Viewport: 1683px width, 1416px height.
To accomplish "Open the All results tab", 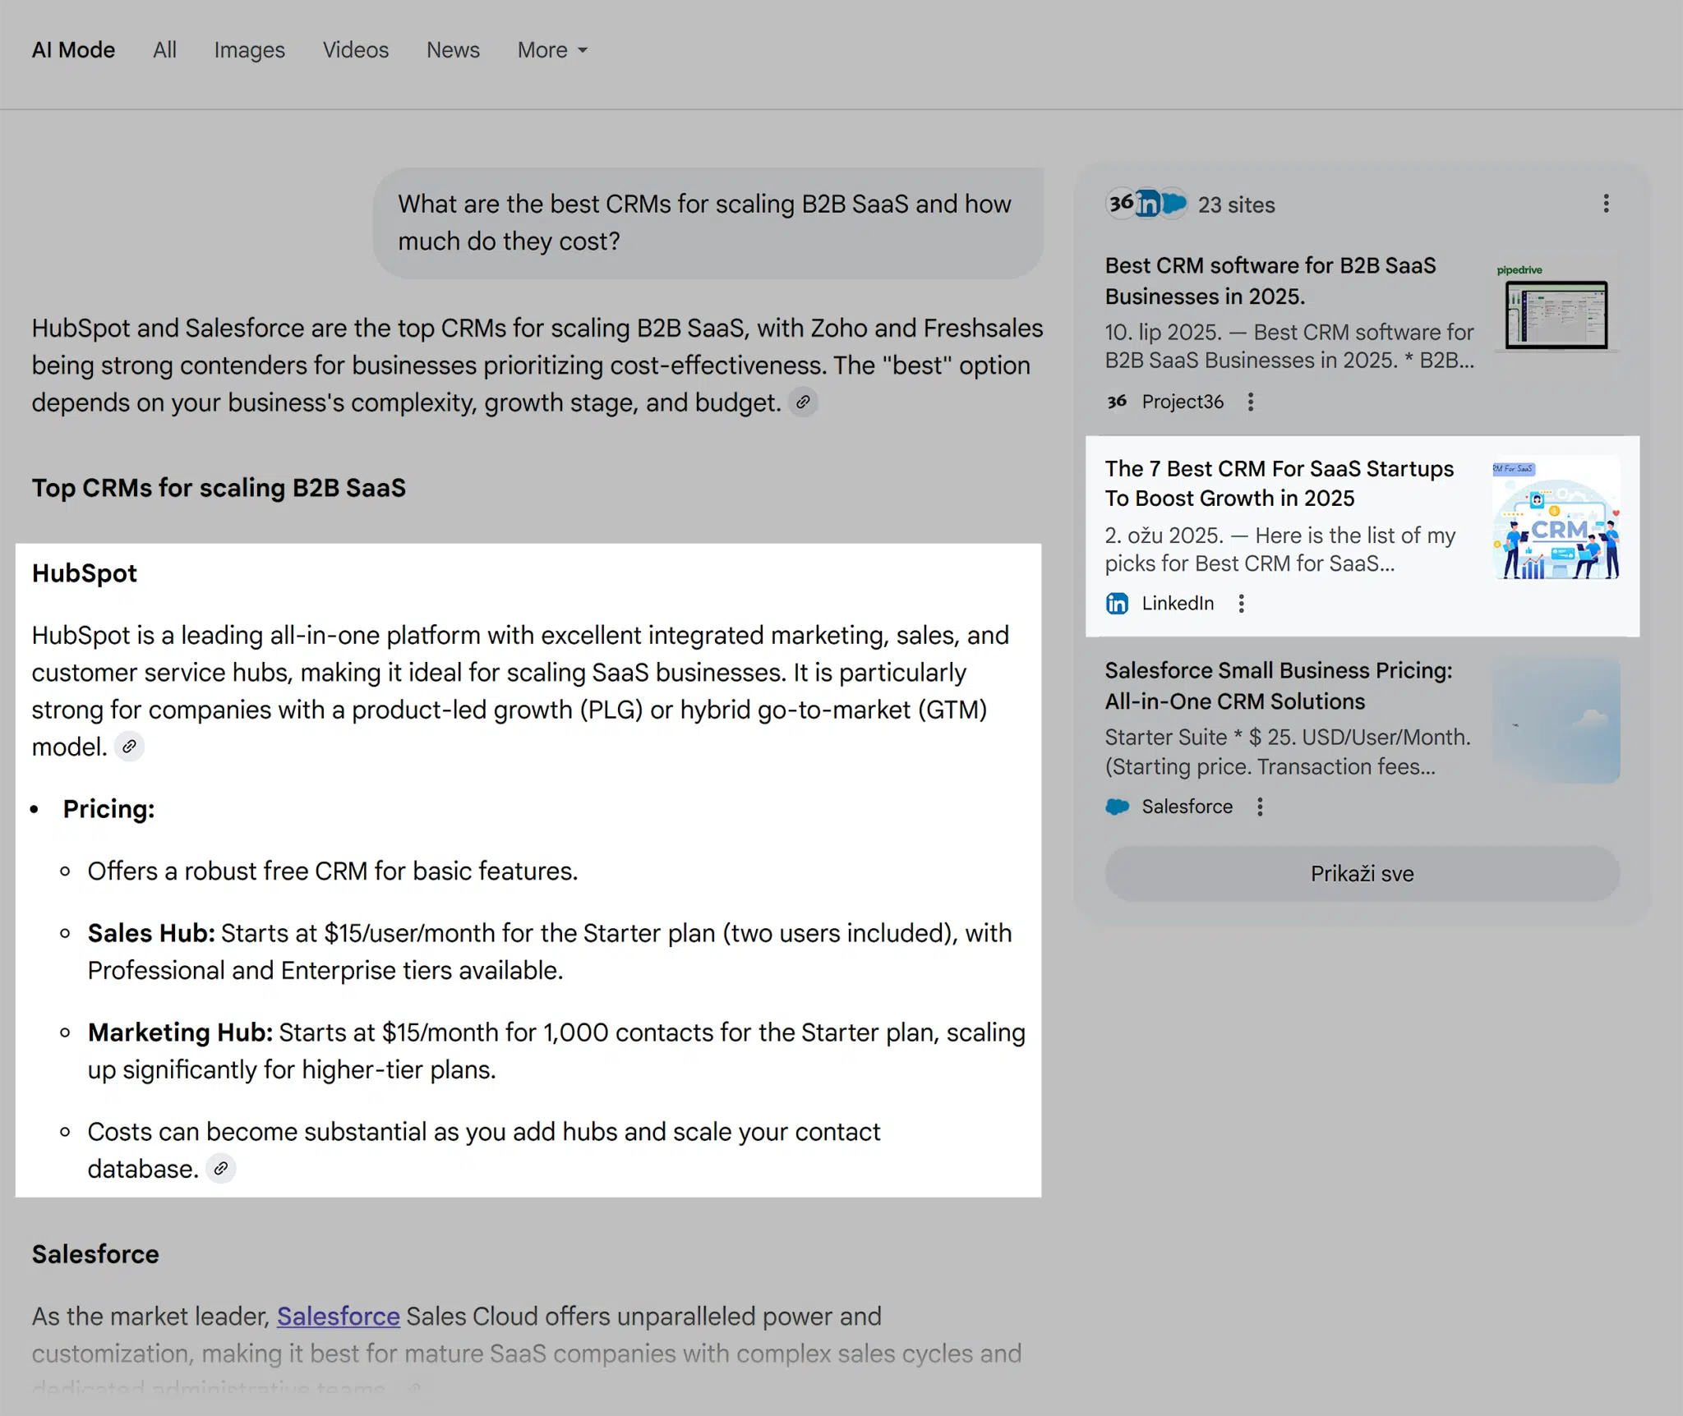I will pos(164,50).
